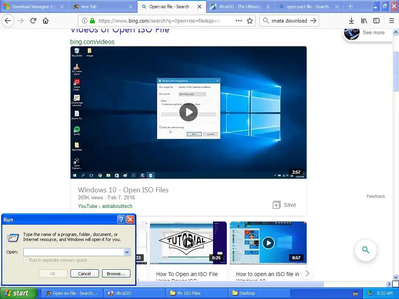
Task: Open help question mark in Run dialog
Action: 121,219
